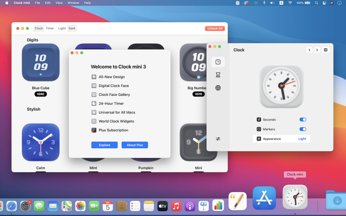
Task: Click the Digital Clock Face icon in welcome list
Action: click(94, 86)
